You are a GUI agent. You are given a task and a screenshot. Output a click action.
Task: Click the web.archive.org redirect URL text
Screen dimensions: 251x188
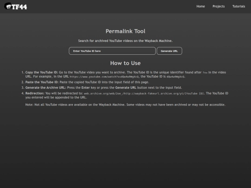click(144, 93)
